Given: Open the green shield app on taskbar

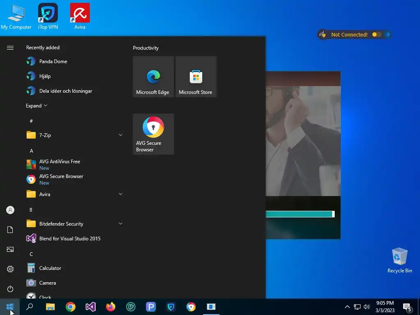Looking at the screenshot, I should pyautogui.click(x=131, y=307).
